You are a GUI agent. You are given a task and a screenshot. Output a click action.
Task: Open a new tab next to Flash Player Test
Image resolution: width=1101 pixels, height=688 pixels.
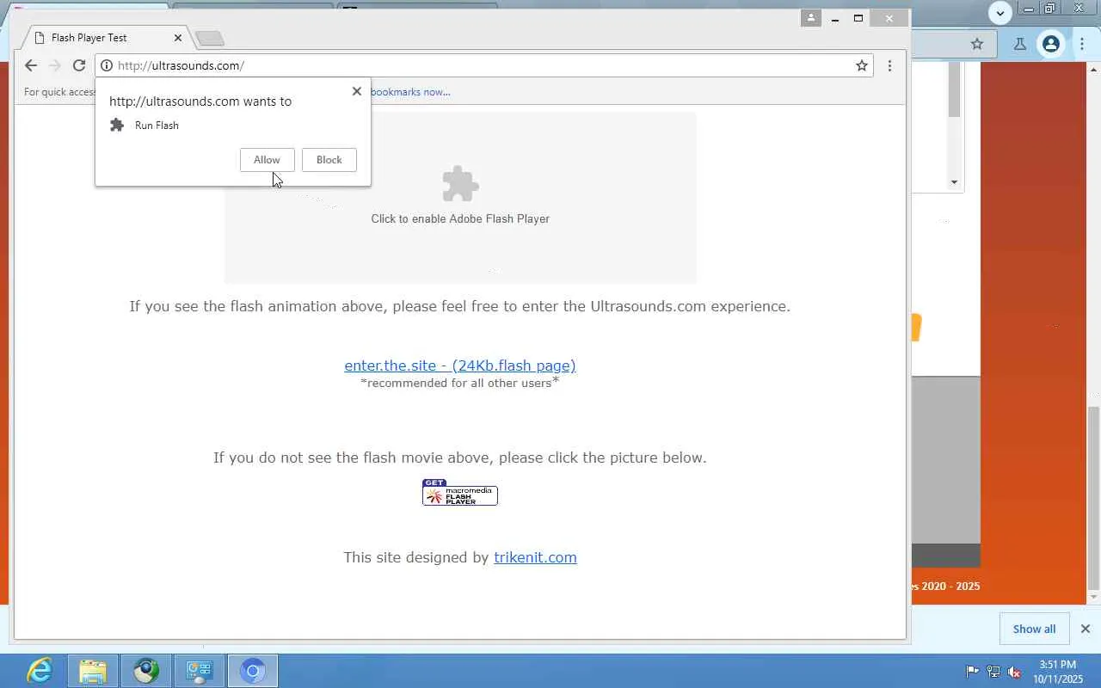pos(209,38)
